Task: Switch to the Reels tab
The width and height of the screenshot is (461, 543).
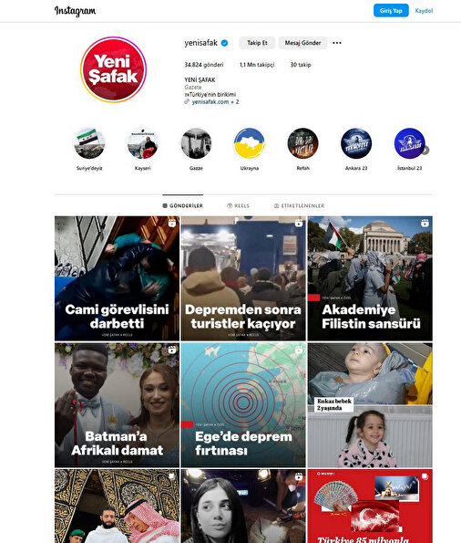Action: pyautogui.click(x=239, y=205)
